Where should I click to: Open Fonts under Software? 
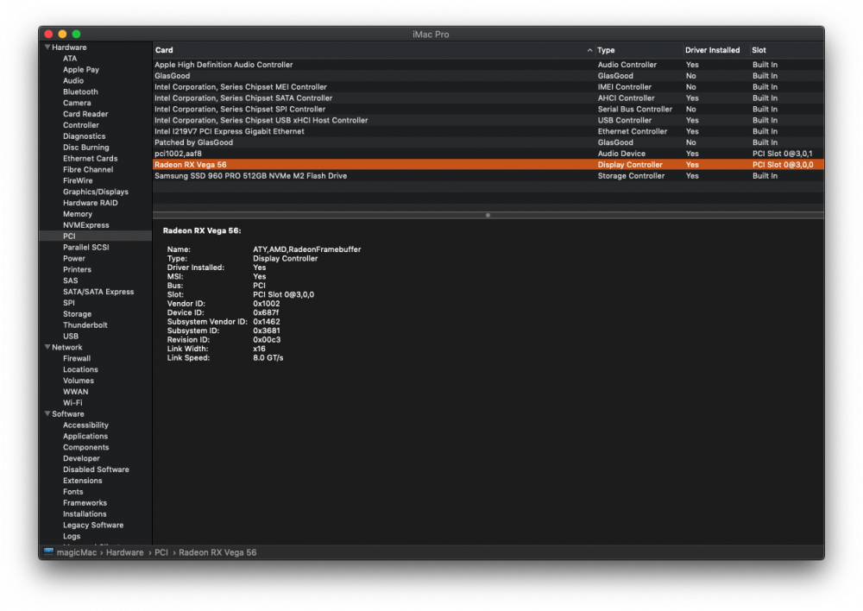[73, 492]
